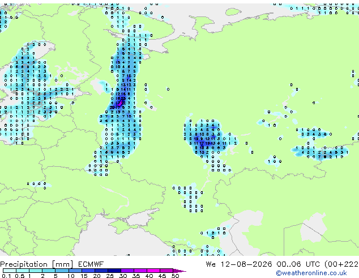Click the legend label '0.1'
The width and height of the screenshot is (359, 278).
pyautogui.click(x=6, y=276)
